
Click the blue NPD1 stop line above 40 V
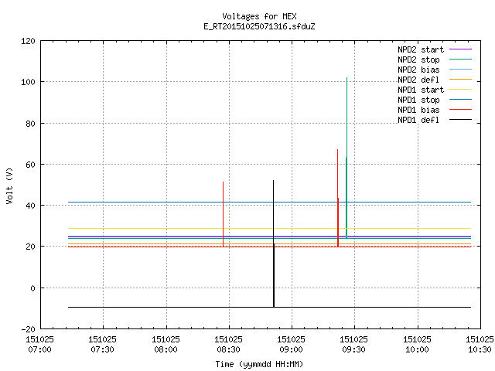(x=269, y=202)
